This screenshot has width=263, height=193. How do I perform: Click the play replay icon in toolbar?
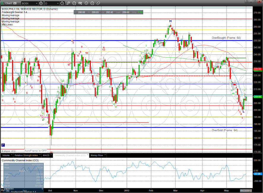[x=86, y=3]
